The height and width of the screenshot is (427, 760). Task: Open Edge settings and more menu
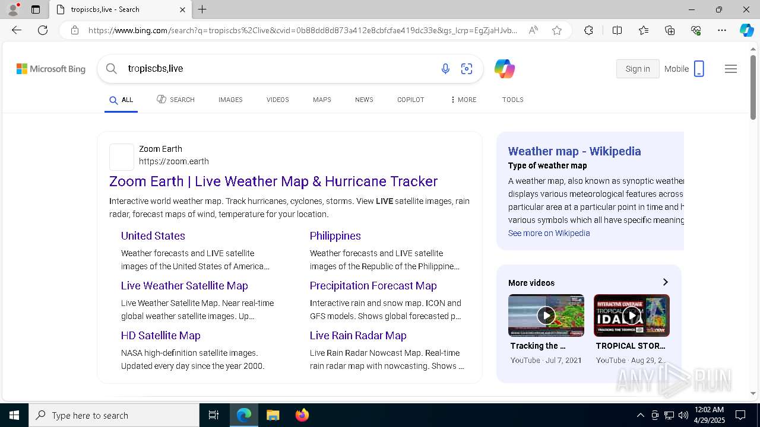(x=722, y=30)
